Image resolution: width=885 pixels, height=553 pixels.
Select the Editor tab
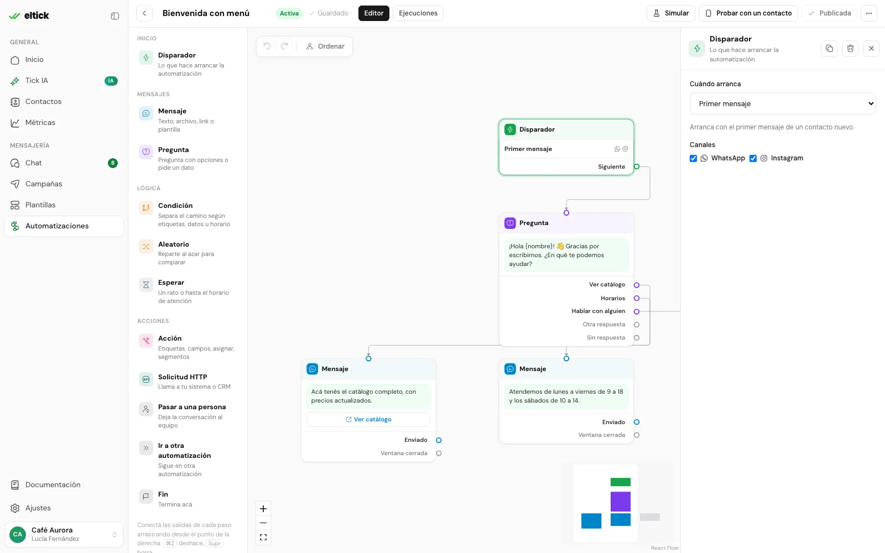click(374, 13)
